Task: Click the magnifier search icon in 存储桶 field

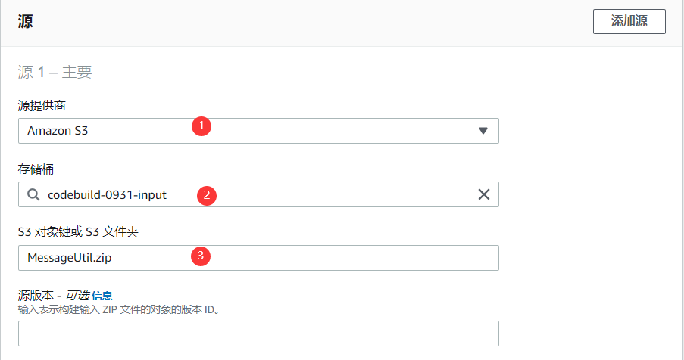Action: click(x=33, y=194)
